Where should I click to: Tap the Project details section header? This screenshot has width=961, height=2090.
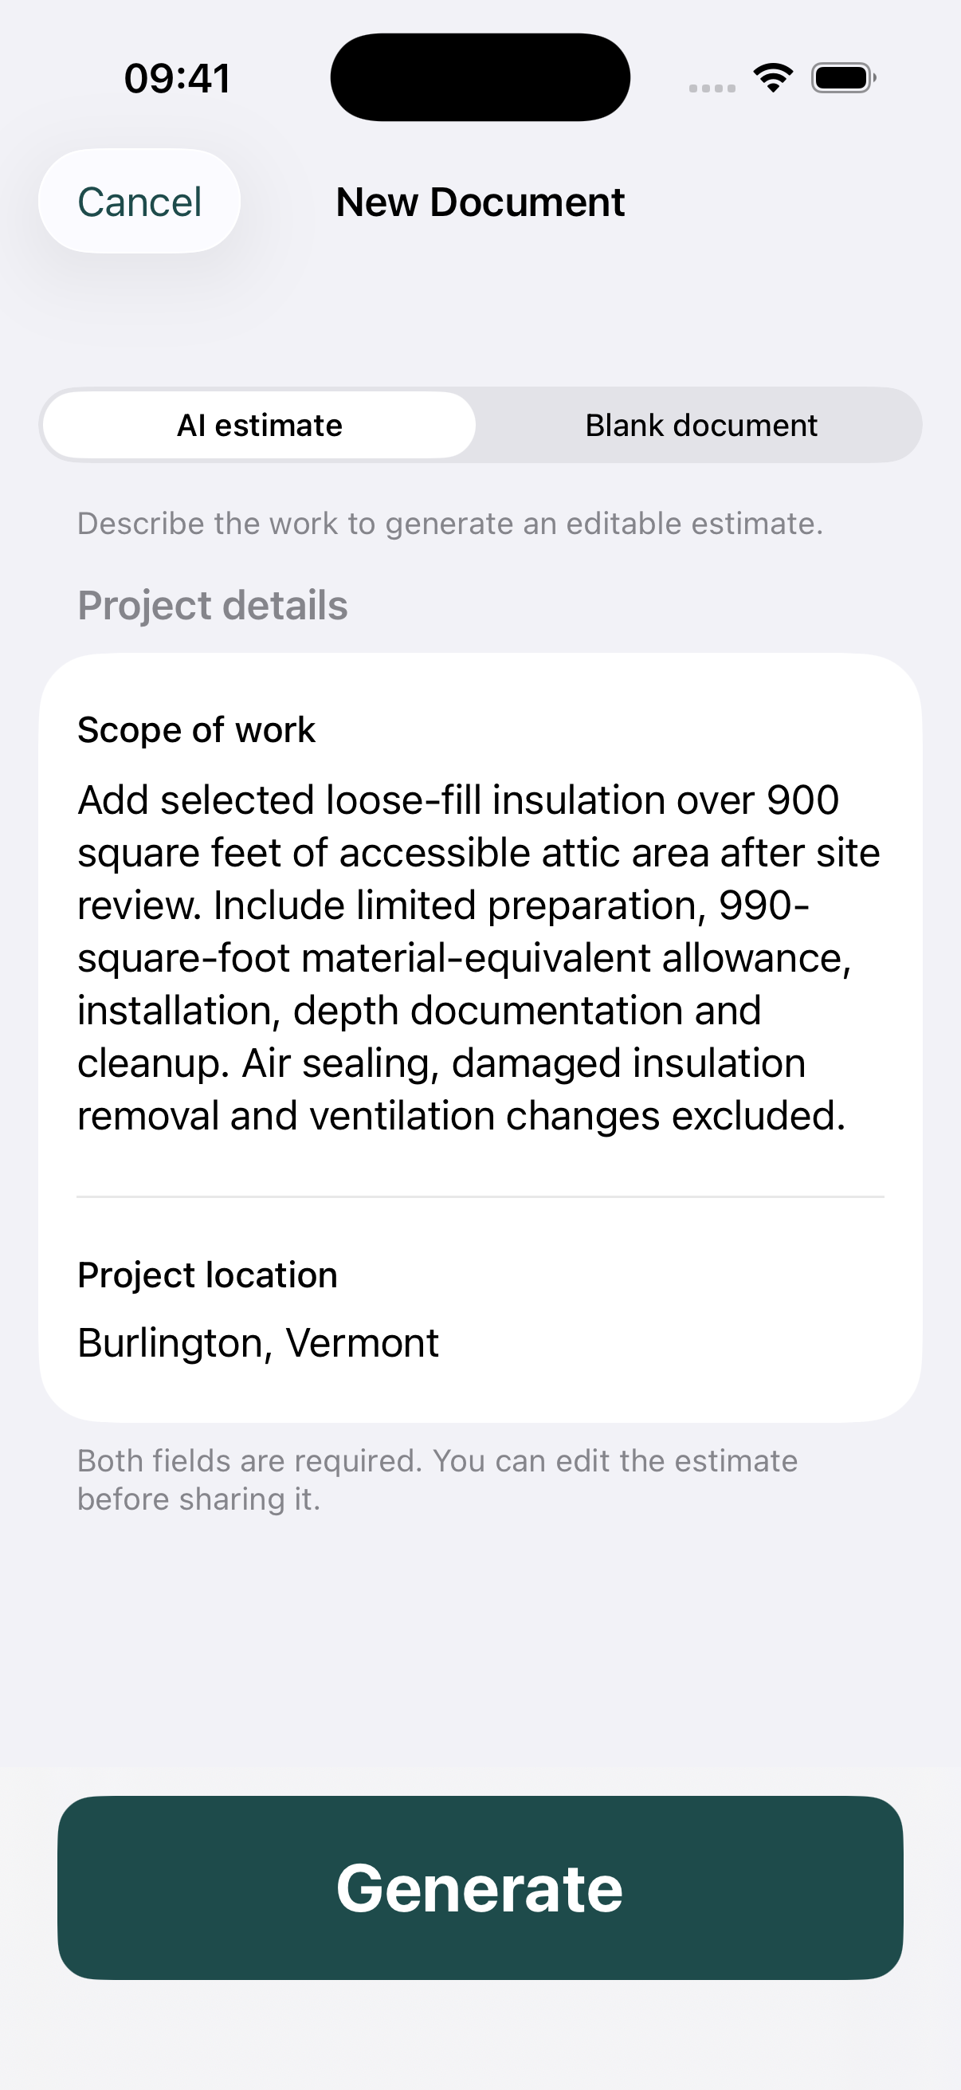pos(213,605)
